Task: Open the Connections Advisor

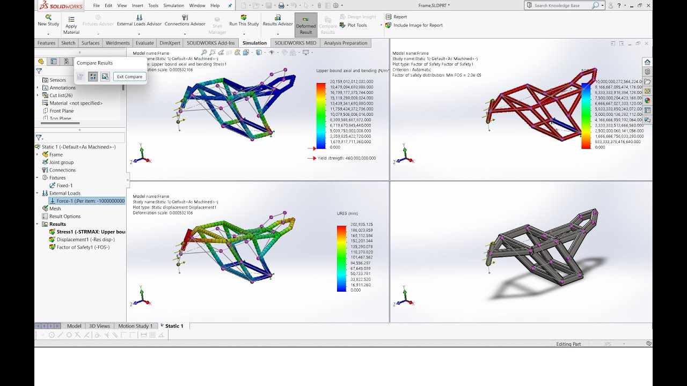Action: [x=185, y=20]
